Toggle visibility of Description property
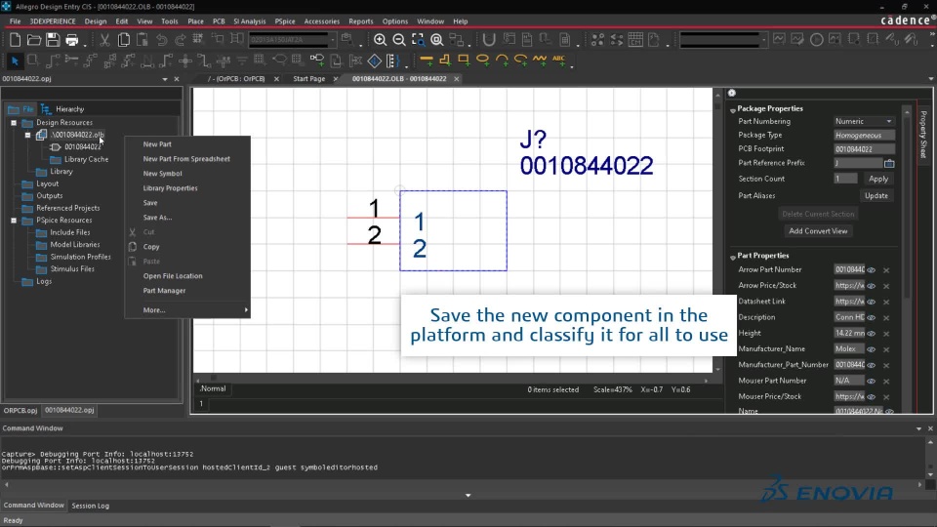 [872, 317]
